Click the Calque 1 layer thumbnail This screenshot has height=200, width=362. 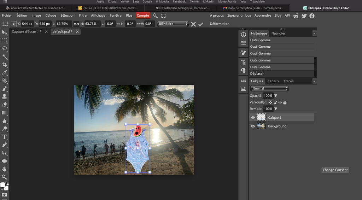coord(261,118)
